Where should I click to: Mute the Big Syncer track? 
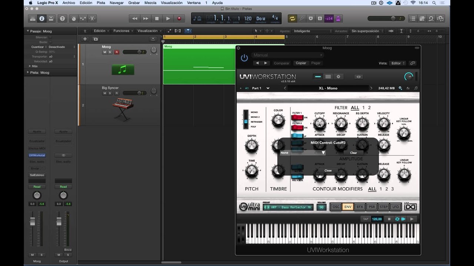click(104, 93)
